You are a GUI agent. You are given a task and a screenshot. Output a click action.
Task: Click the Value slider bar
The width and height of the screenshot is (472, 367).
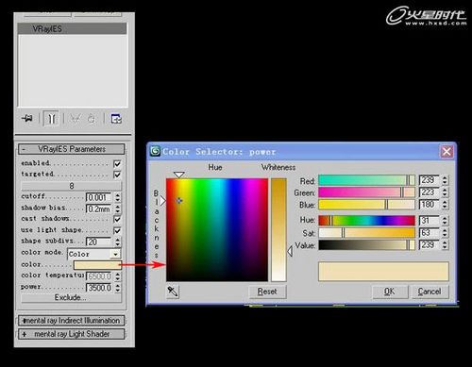366,245
